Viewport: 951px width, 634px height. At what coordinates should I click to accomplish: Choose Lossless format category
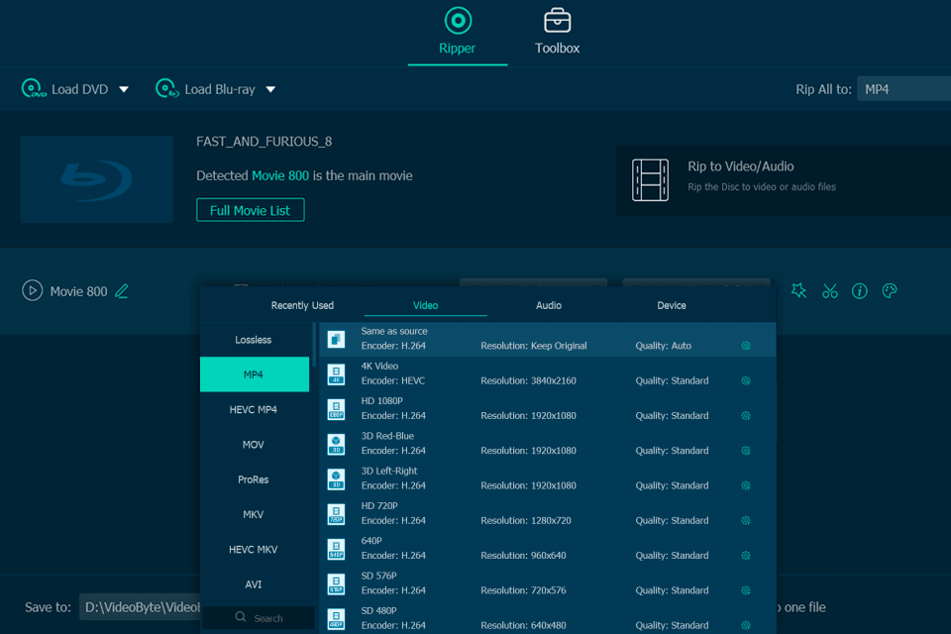point(254,340)
